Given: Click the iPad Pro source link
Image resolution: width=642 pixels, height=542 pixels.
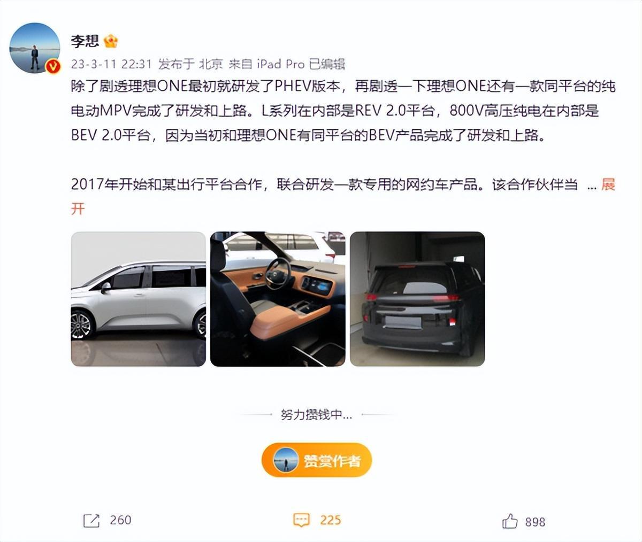Looking at the screenshot, I should coord(280,64).
